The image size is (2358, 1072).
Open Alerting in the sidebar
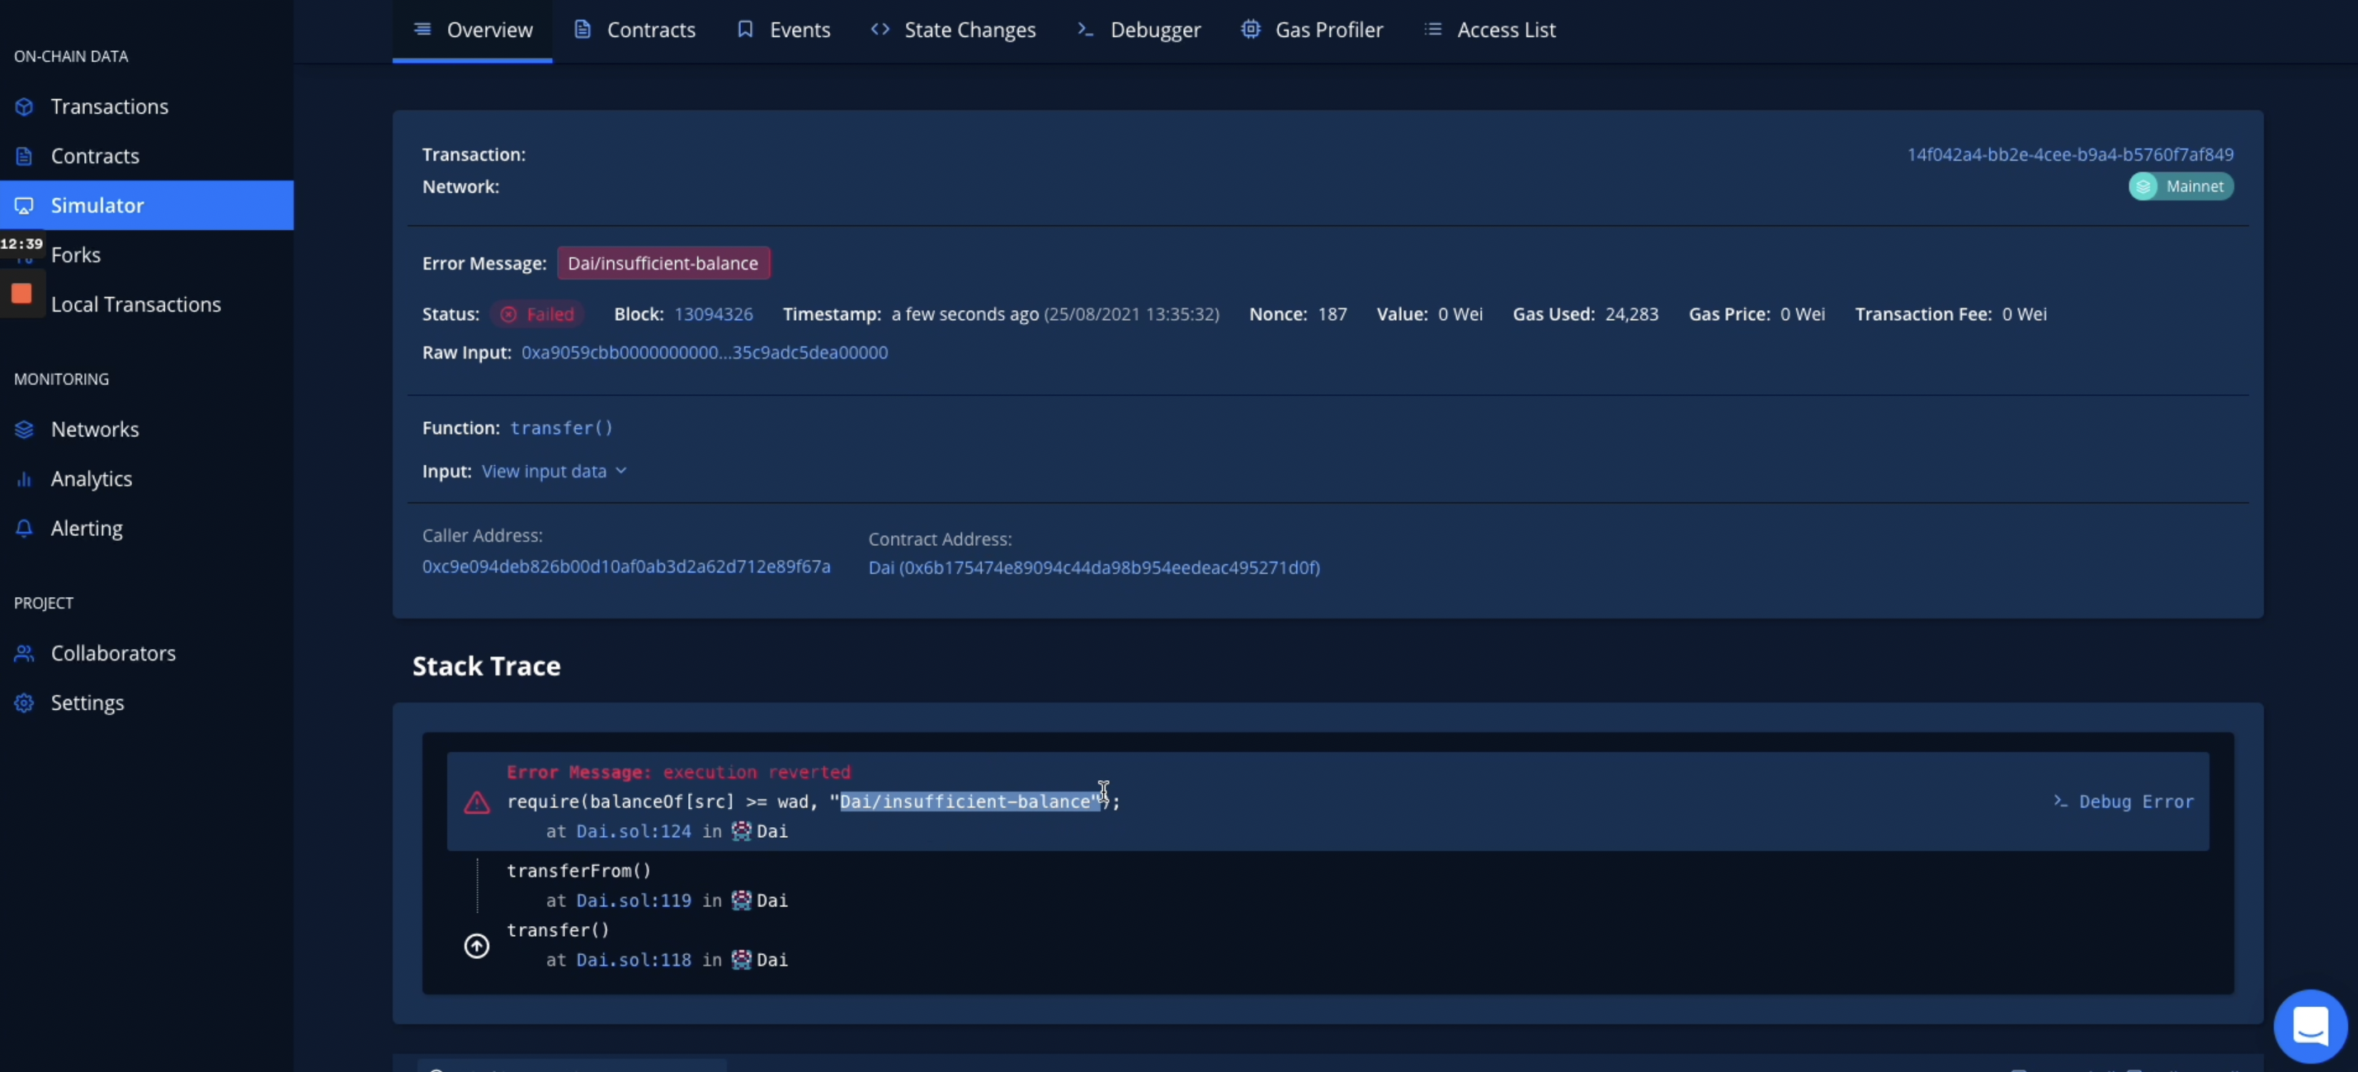tap(86, 528)
